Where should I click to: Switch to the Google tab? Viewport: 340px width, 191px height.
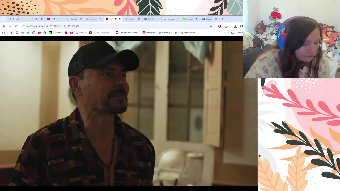pos(171,19)
